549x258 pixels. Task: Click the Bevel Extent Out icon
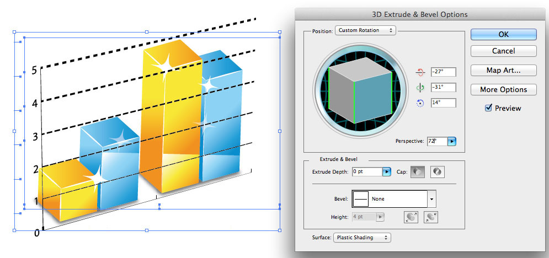(x=411, y=217)
